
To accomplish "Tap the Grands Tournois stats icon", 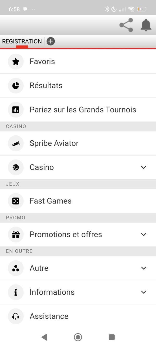I will [x=16, y=110].
